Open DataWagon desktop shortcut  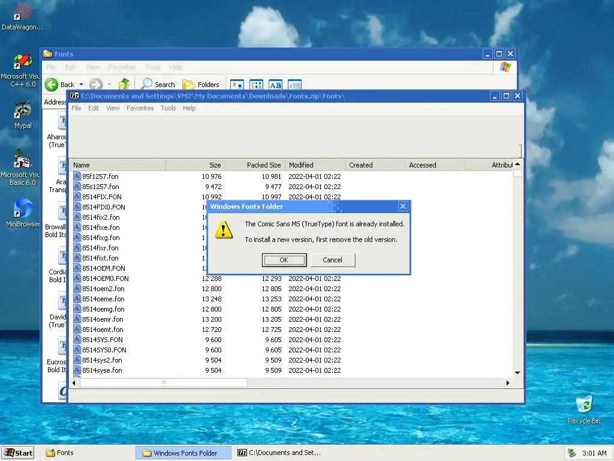tap(22, 17)
